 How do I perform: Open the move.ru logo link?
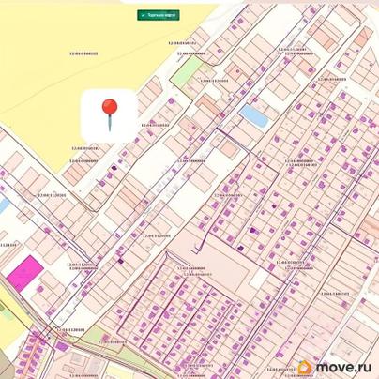[x=335, y=368]
